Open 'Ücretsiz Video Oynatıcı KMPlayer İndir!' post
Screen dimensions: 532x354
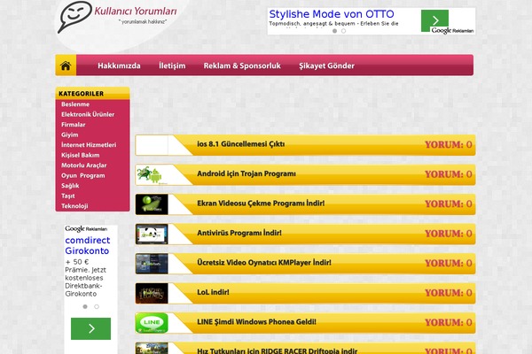coord(264,263)
